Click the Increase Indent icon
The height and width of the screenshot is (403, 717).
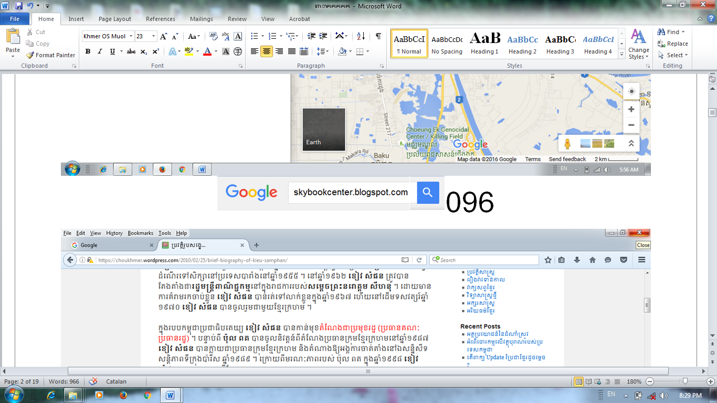click(x=323, y=36)
